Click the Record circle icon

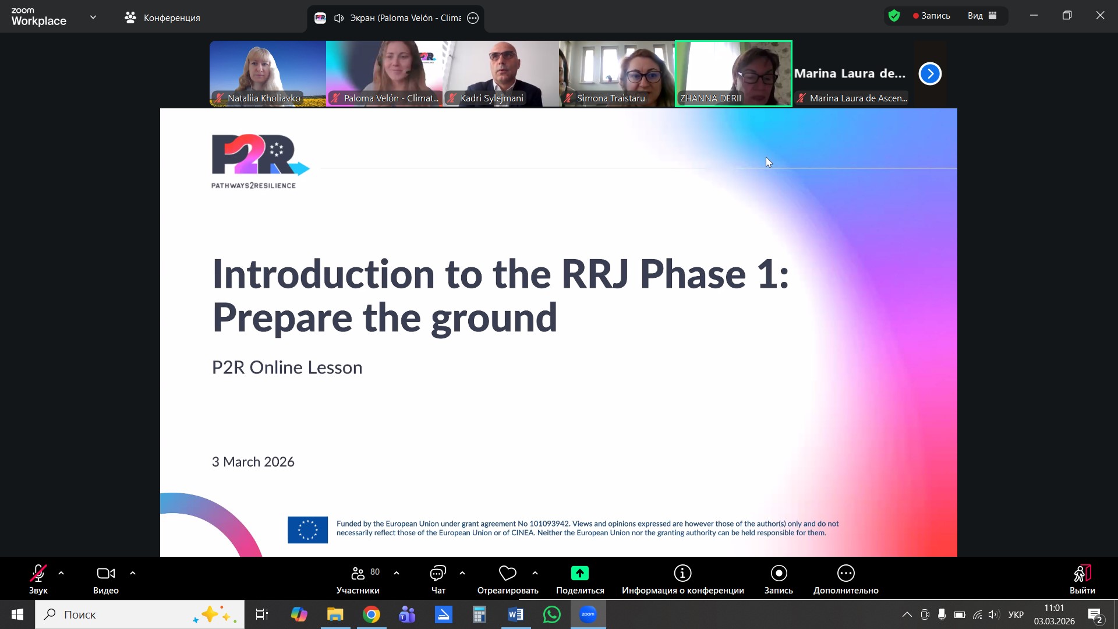tap(779, 574)
